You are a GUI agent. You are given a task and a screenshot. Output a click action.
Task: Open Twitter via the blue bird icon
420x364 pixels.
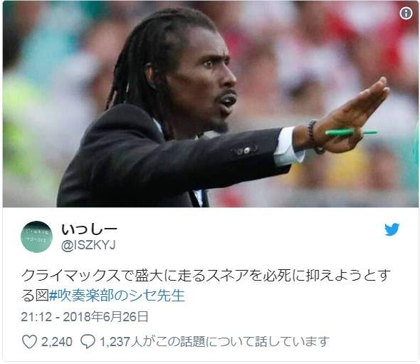392,229
